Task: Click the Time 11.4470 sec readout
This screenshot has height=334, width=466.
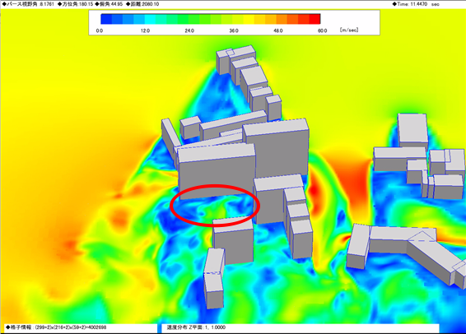Action: tap(416, 4)
